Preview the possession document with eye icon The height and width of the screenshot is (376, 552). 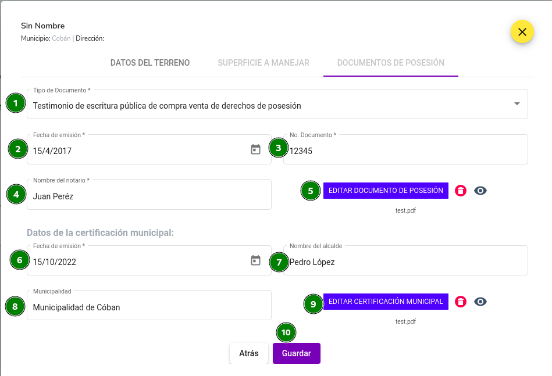(480, 191)
